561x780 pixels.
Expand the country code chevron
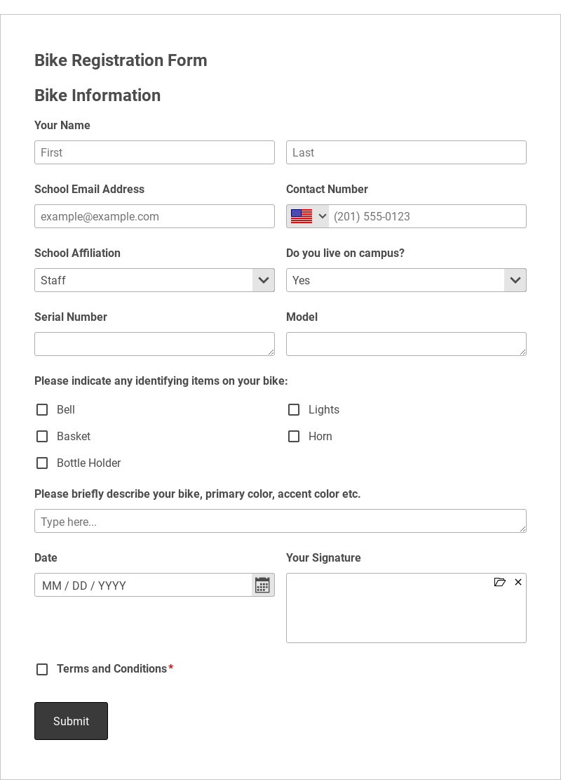click(322, 216)
